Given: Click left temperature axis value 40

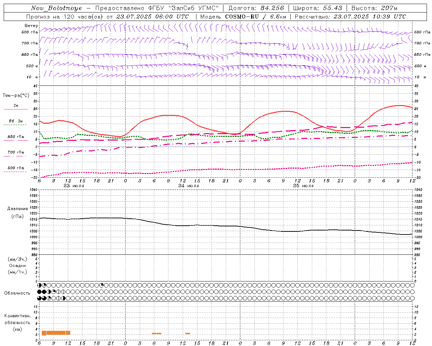Looking at the screenshot, I should pos(35,86).
